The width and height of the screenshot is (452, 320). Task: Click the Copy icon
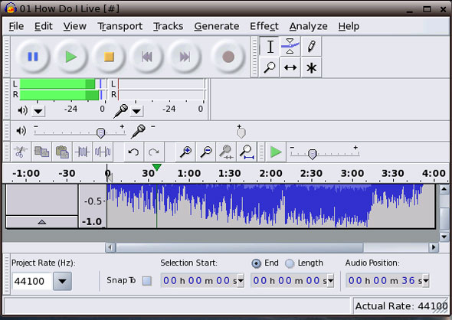(x=41, y=152)
